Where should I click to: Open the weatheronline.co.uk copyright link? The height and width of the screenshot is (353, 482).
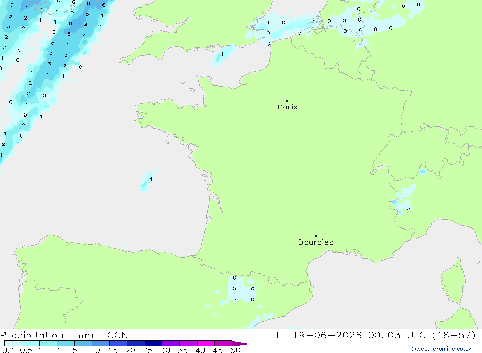pyautogui.click(x=441, y=349)
